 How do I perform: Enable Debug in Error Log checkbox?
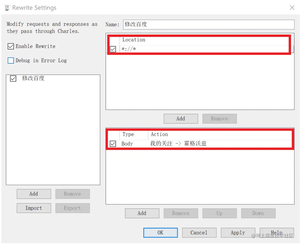11,60
